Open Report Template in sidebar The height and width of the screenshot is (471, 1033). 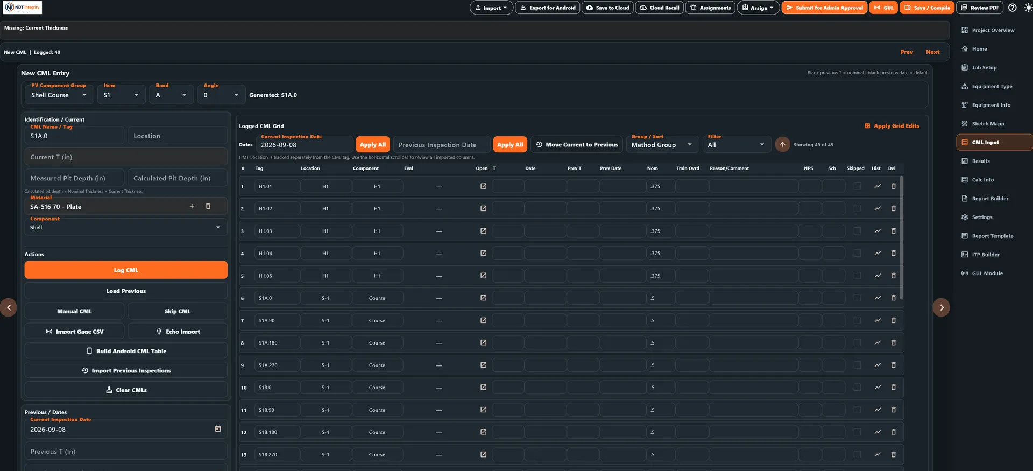[994, 236]
